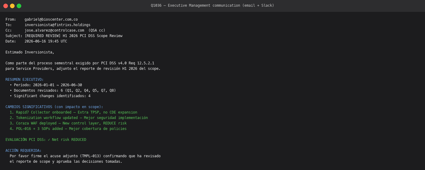The width and height of the screenshot is (425, 170).
Task: Click the Documentos revisados bullet
Action: [x=63, y=90]
